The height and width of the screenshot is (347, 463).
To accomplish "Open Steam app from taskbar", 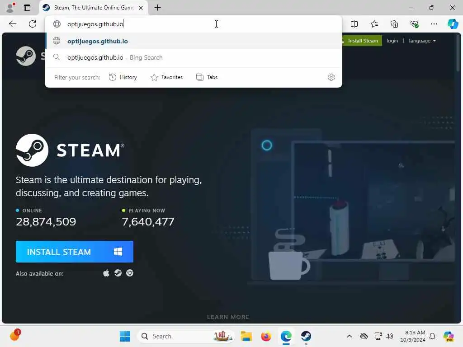I will pos(306,336).
